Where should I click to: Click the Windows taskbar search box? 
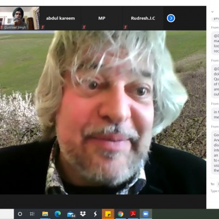(7, 214)
